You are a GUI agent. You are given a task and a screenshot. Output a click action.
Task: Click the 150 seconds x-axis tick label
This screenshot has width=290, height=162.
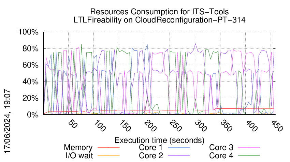click(x=125, y=126)
